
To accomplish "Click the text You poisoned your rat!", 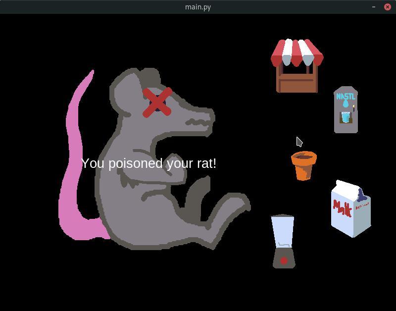I will click(150, 164).
